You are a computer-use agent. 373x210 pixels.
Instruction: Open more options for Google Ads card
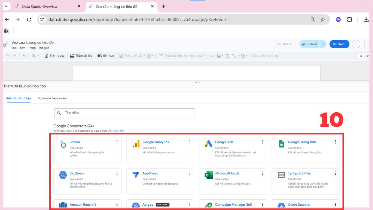[262, 142]
